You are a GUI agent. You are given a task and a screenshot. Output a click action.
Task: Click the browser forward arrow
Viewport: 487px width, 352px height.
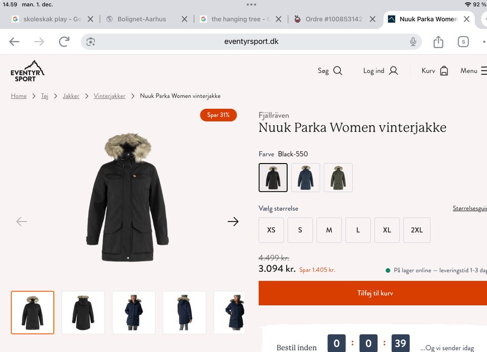point(39,41)
